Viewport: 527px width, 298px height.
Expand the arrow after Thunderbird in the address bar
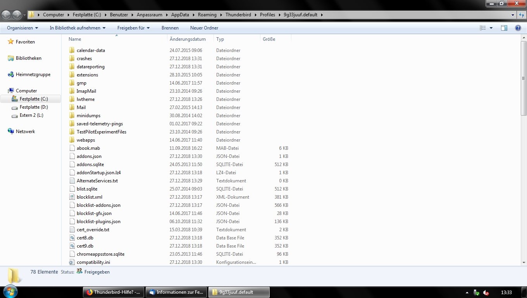click(x=256, y=15)
